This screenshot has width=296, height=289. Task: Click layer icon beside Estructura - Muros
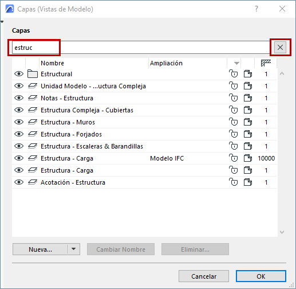pyautogui.click(x=33, y=122)
